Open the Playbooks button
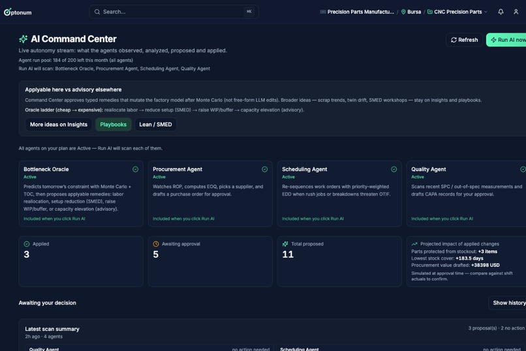Image resolution: width=526 pixels, height=351 pixels. point(114,124)
